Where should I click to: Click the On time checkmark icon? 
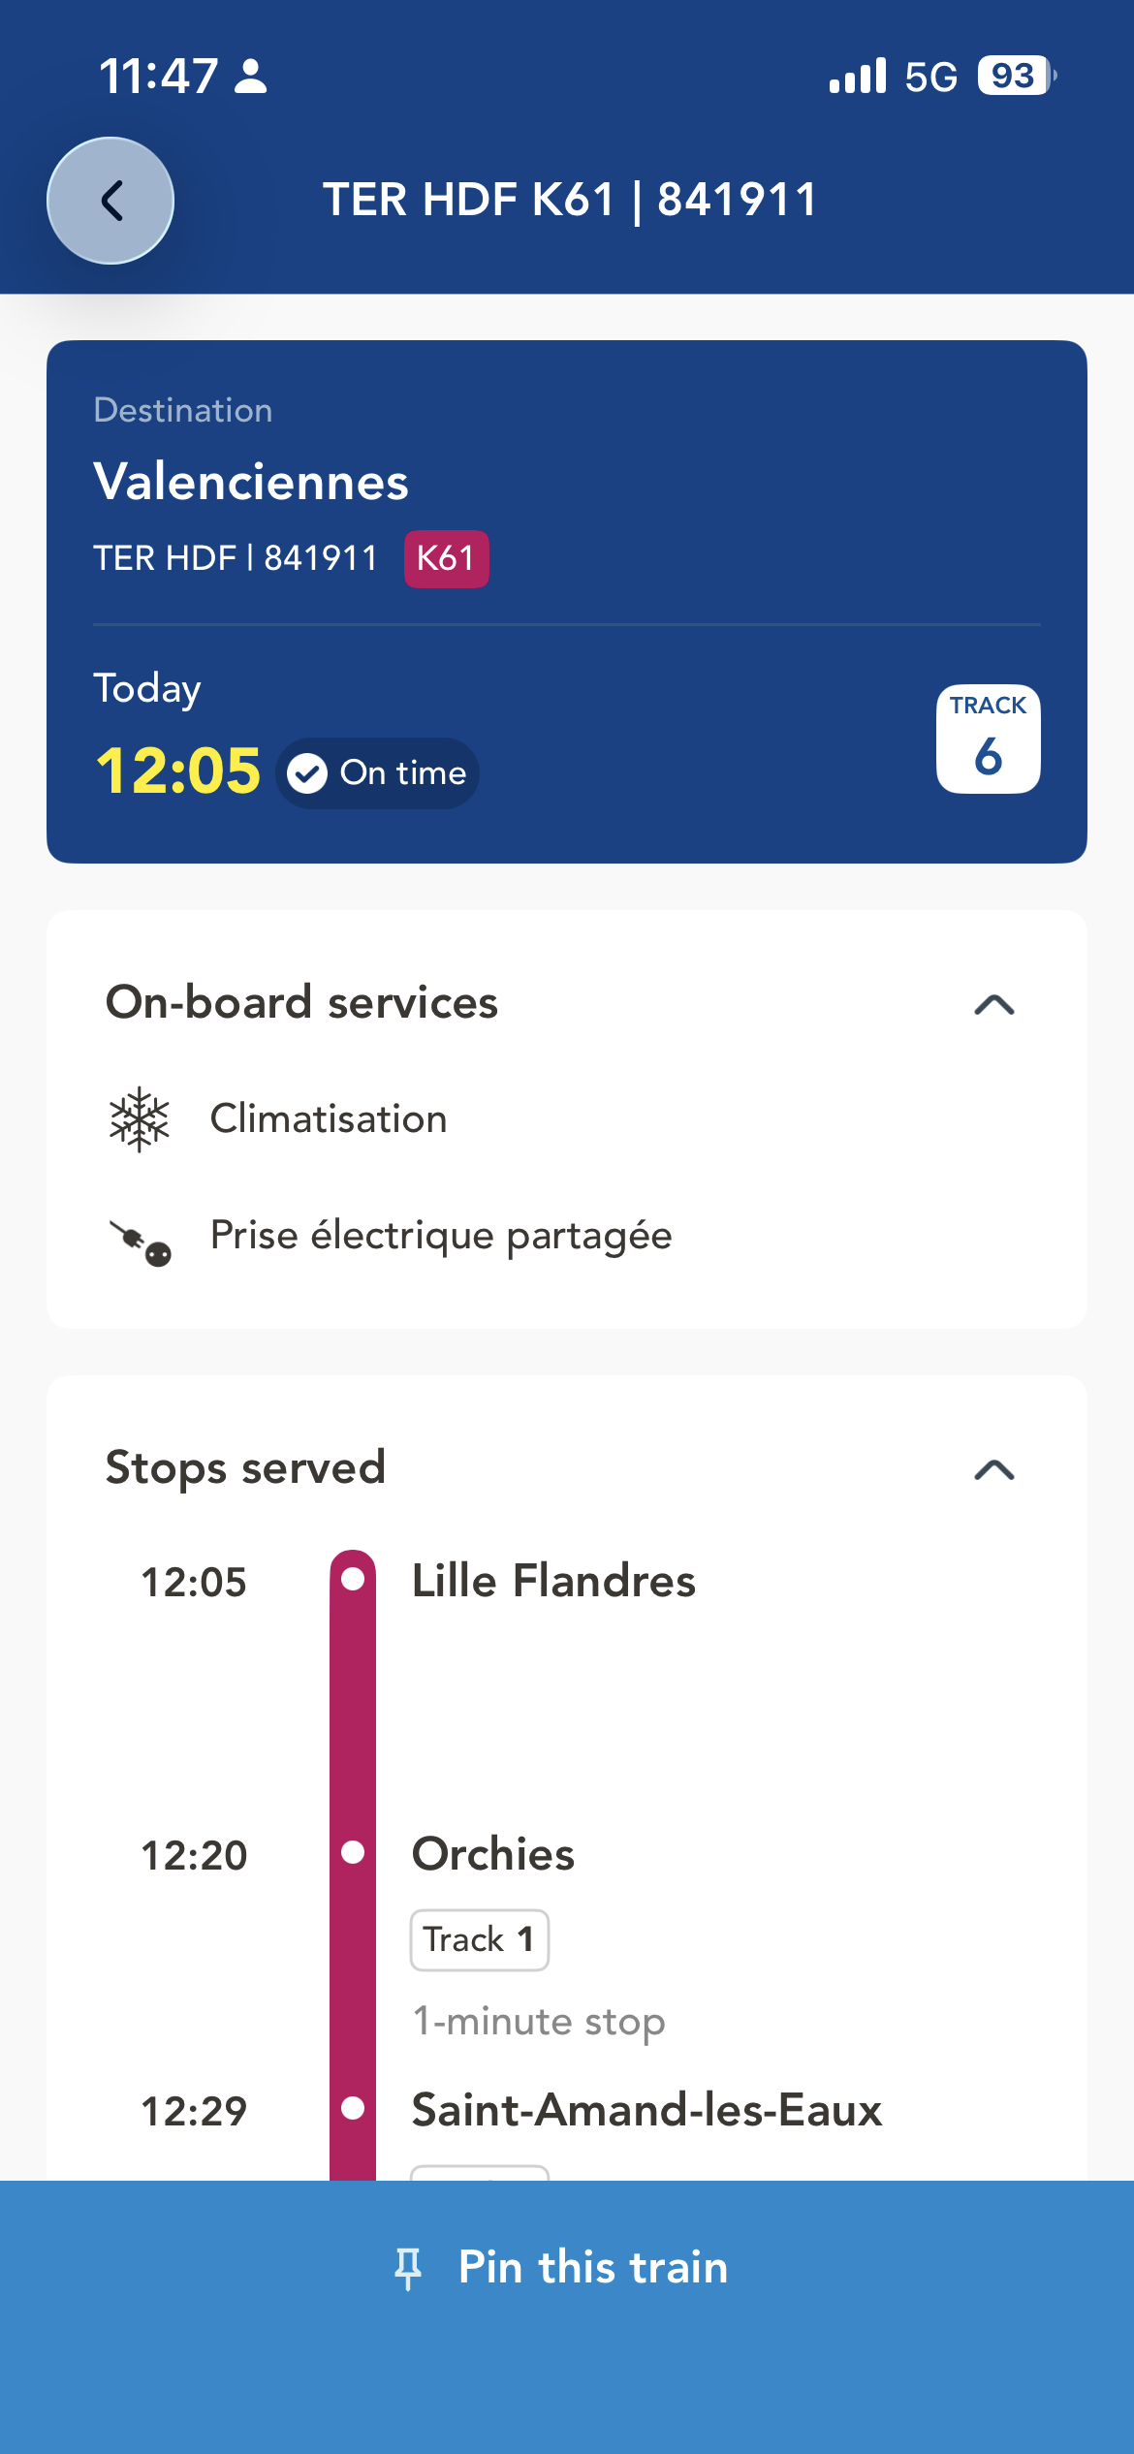point(308,773)
